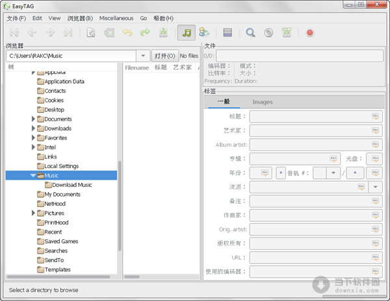Open the directory path dropdown arrow
The height and width of the screenshot is (301, 390).
click(143, 56)
